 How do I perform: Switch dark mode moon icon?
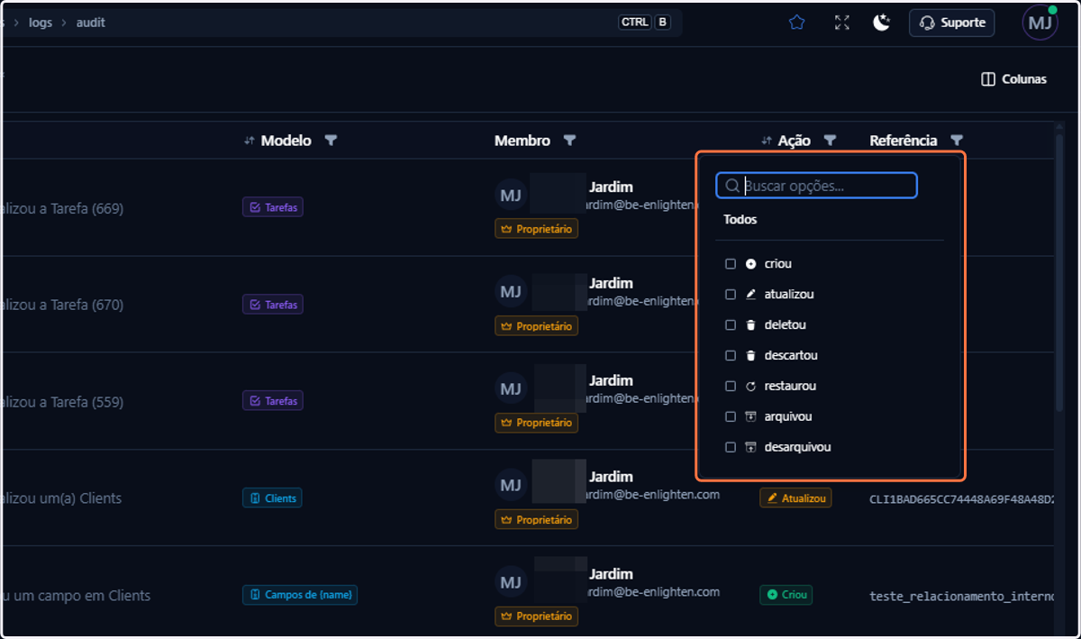[882, 23]
